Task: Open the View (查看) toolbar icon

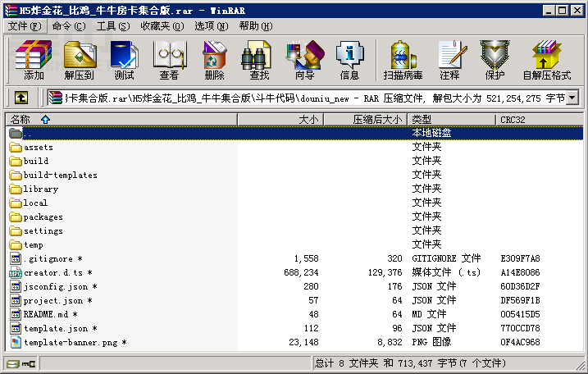Action: [x=169, y=60]
